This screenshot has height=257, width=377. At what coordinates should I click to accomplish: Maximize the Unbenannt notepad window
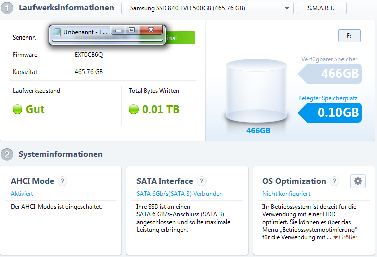click(132, 30)
